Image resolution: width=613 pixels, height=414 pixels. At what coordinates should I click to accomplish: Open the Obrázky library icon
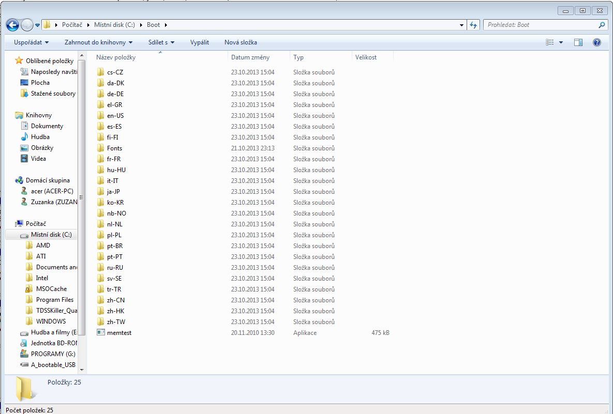pyautogui.click(x=24, y=148)
